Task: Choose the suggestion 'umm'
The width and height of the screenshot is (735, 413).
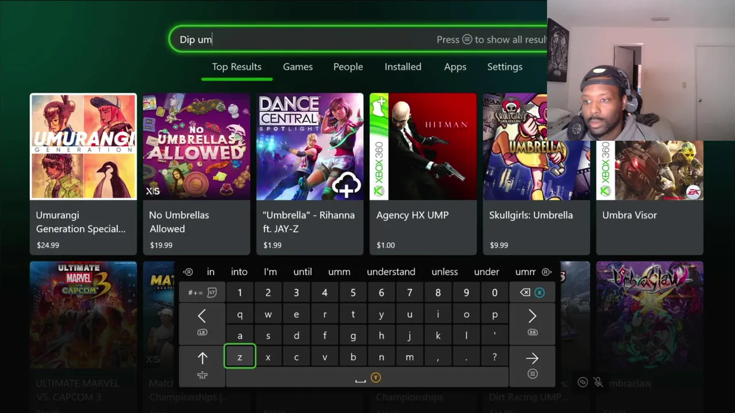Action: [339, 272]
